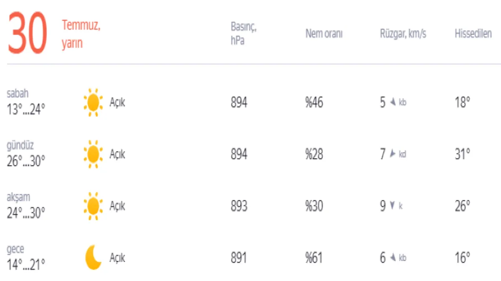Click the sun icon in the gündüz row
The image size is (501, 281).
[93, 154]
